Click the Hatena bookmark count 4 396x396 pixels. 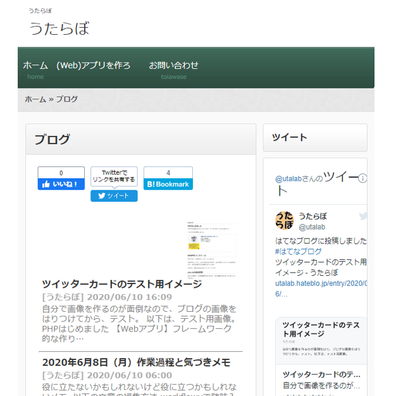pos(168,173)
